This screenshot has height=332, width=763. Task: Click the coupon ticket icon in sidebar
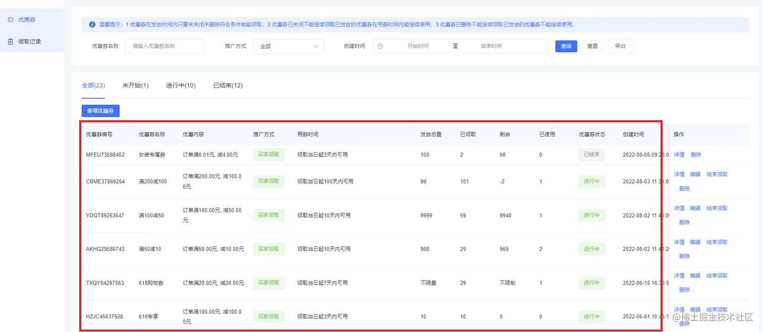point(10,20)
